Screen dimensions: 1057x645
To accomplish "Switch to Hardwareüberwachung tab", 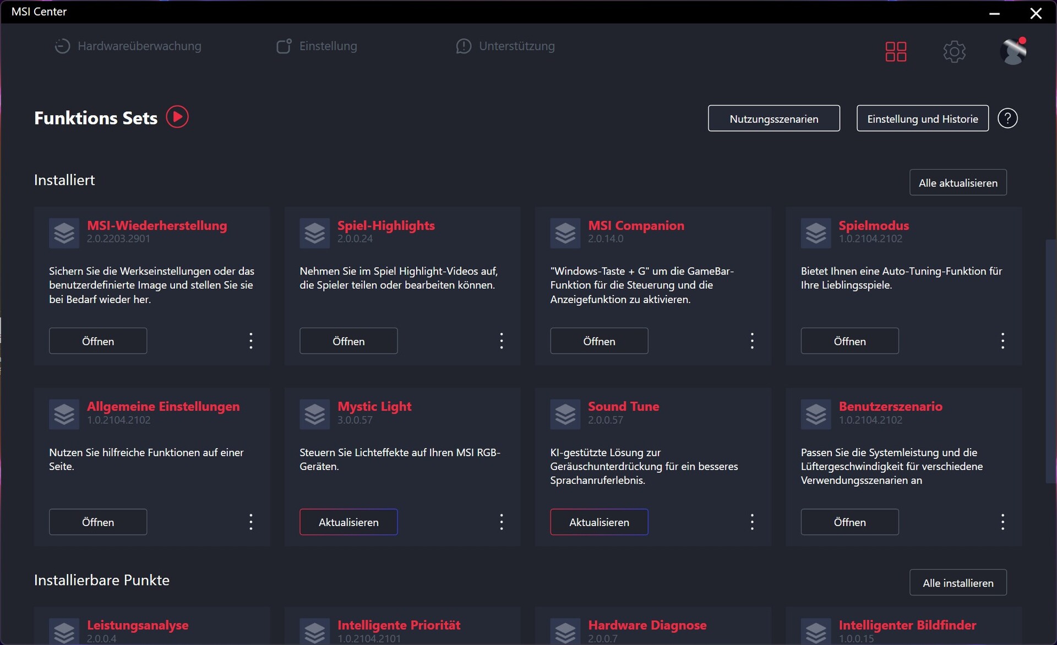I will click(128, 46).
